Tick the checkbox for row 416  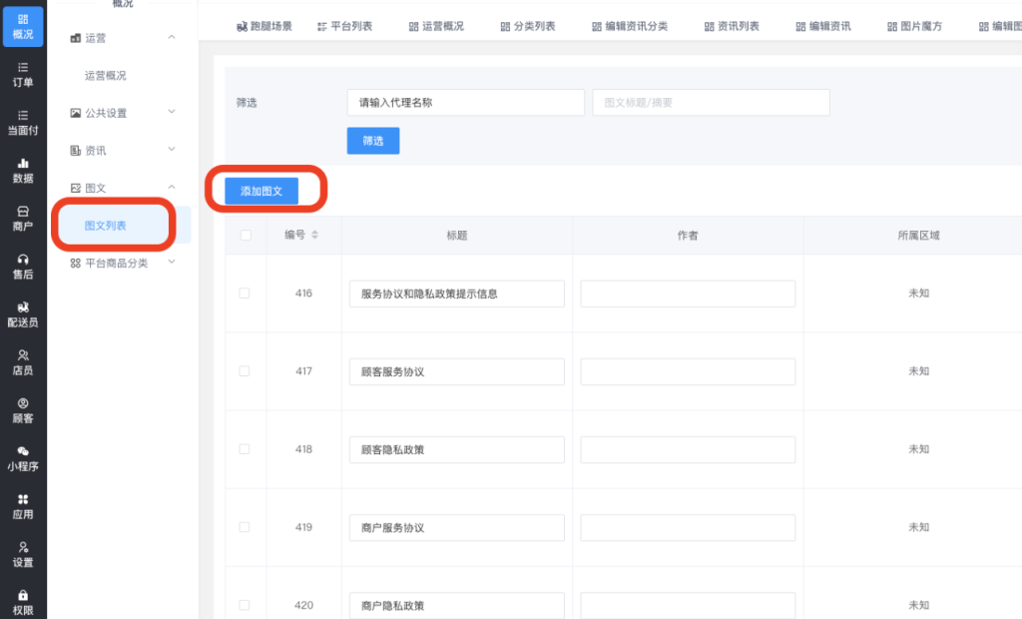246,294
